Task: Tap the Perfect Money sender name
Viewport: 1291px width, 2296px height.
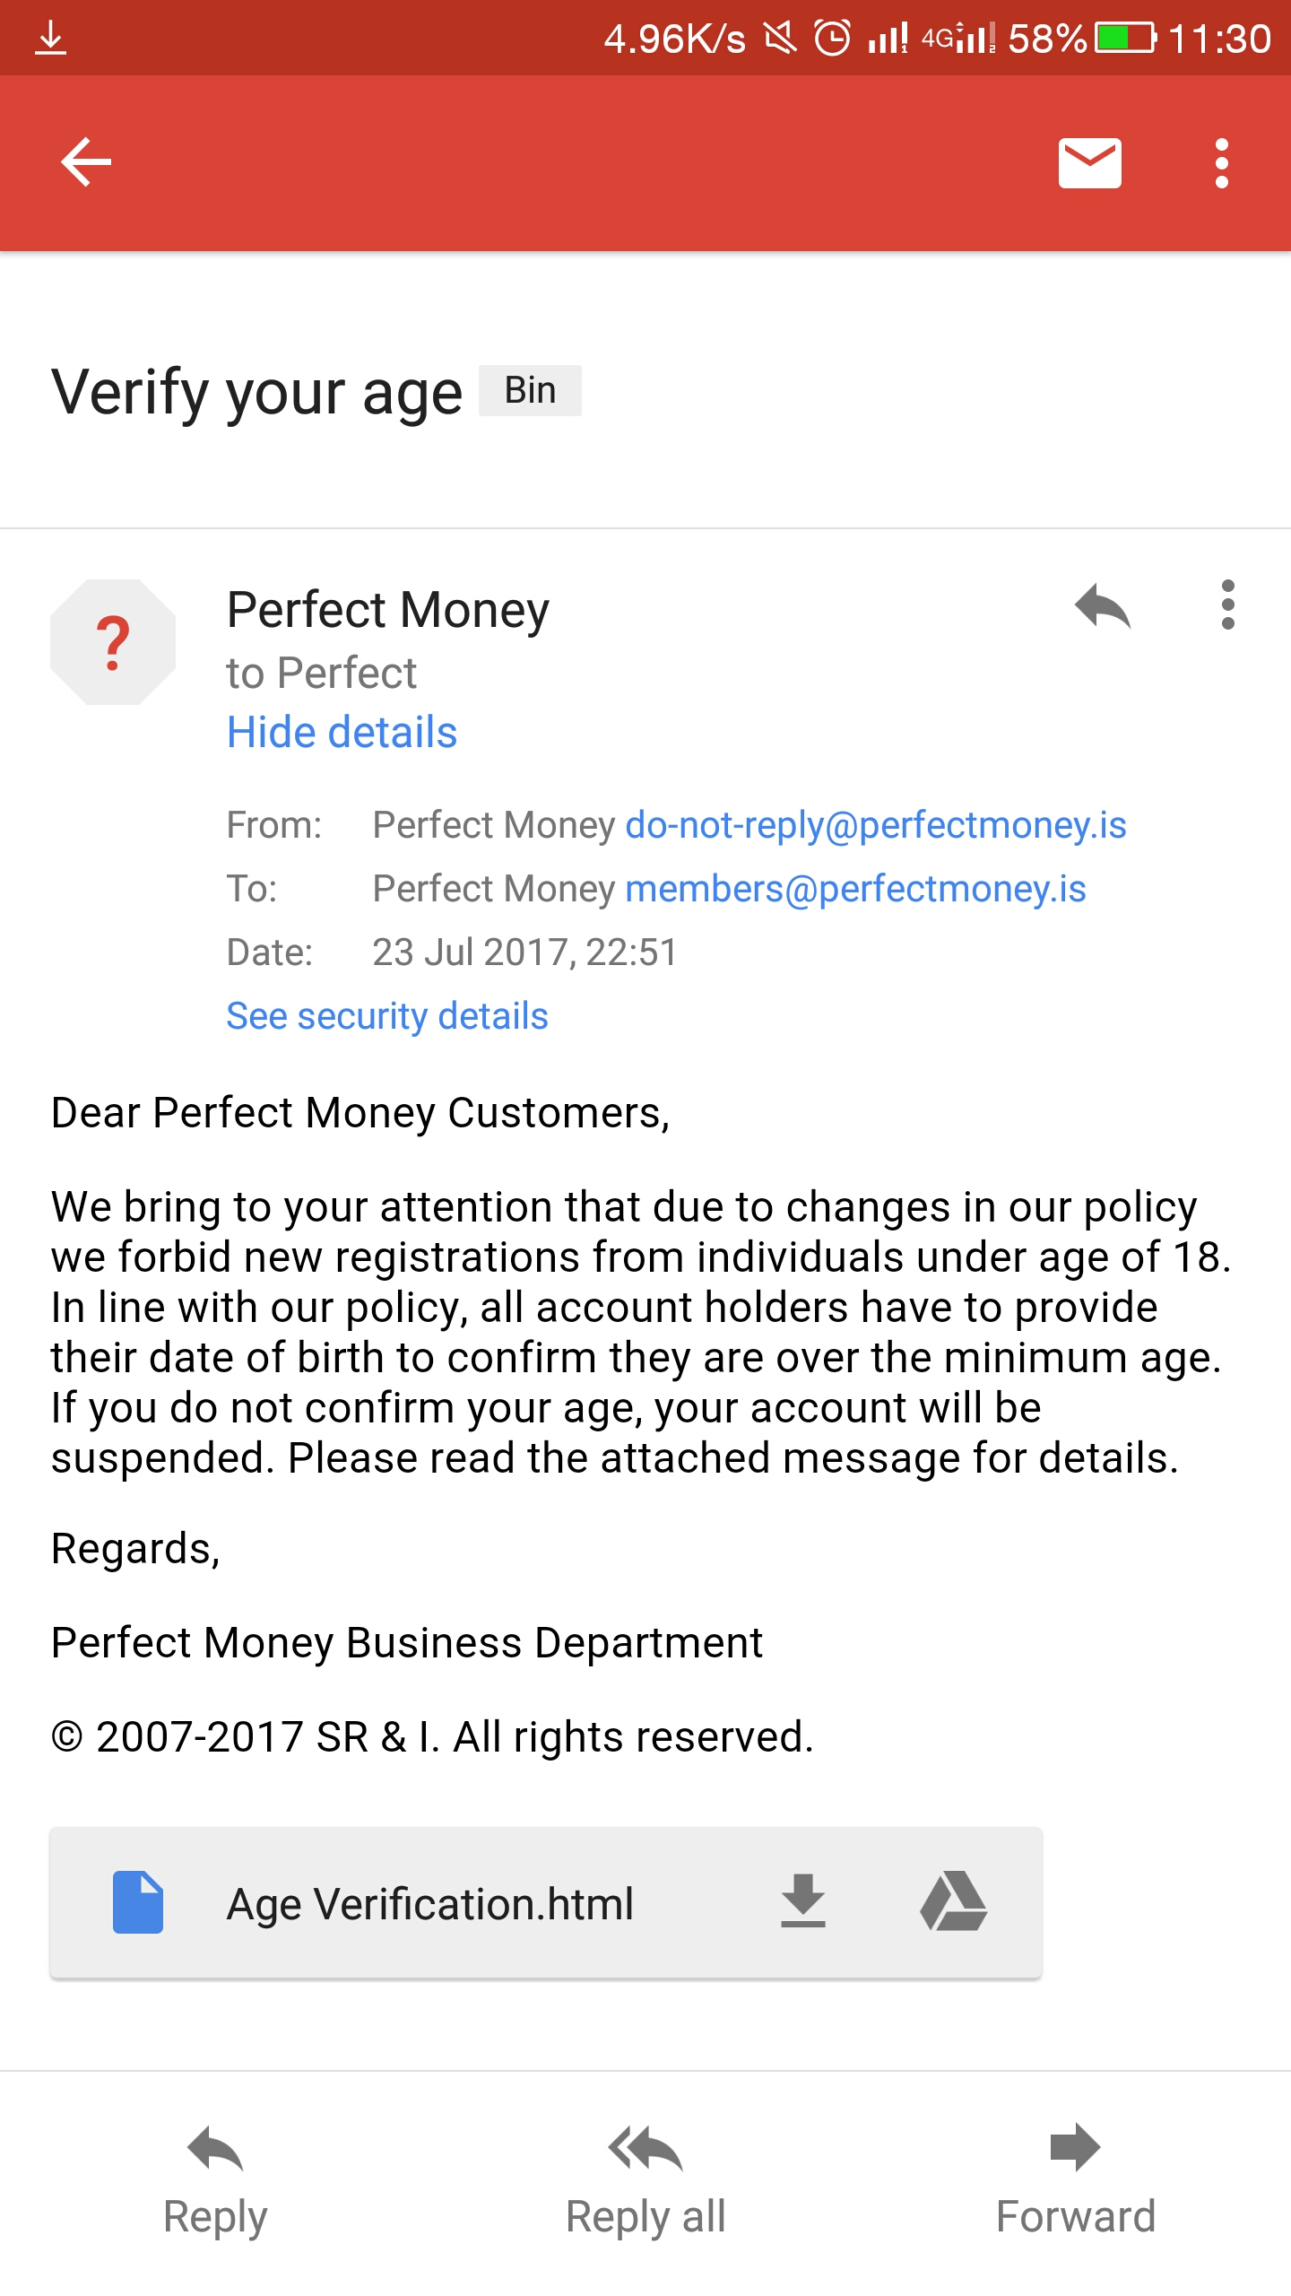Action: [x=387, y=610]
